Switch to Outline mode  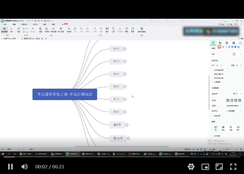point(11,30)
